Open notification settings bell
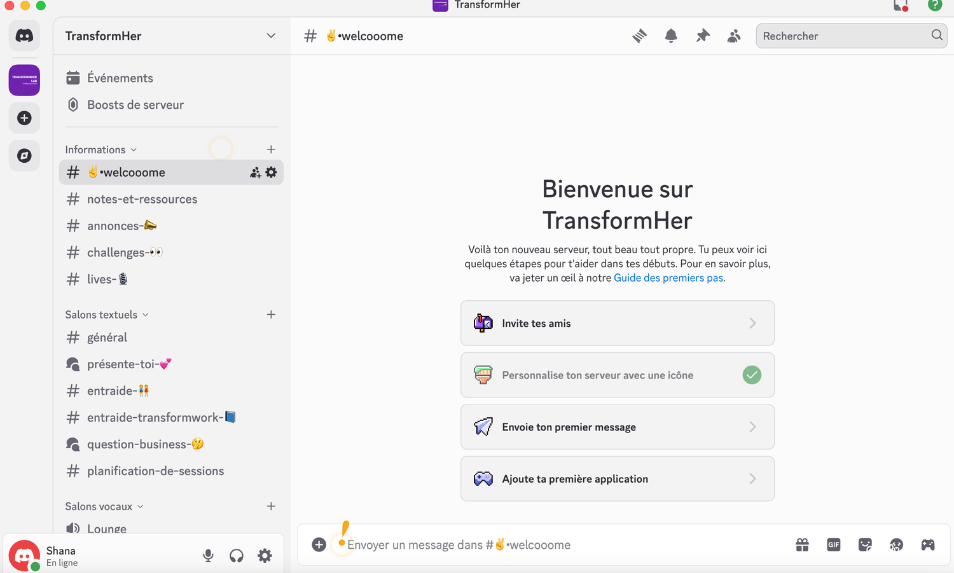Screen dimensions: 954x573 point(671,36)
